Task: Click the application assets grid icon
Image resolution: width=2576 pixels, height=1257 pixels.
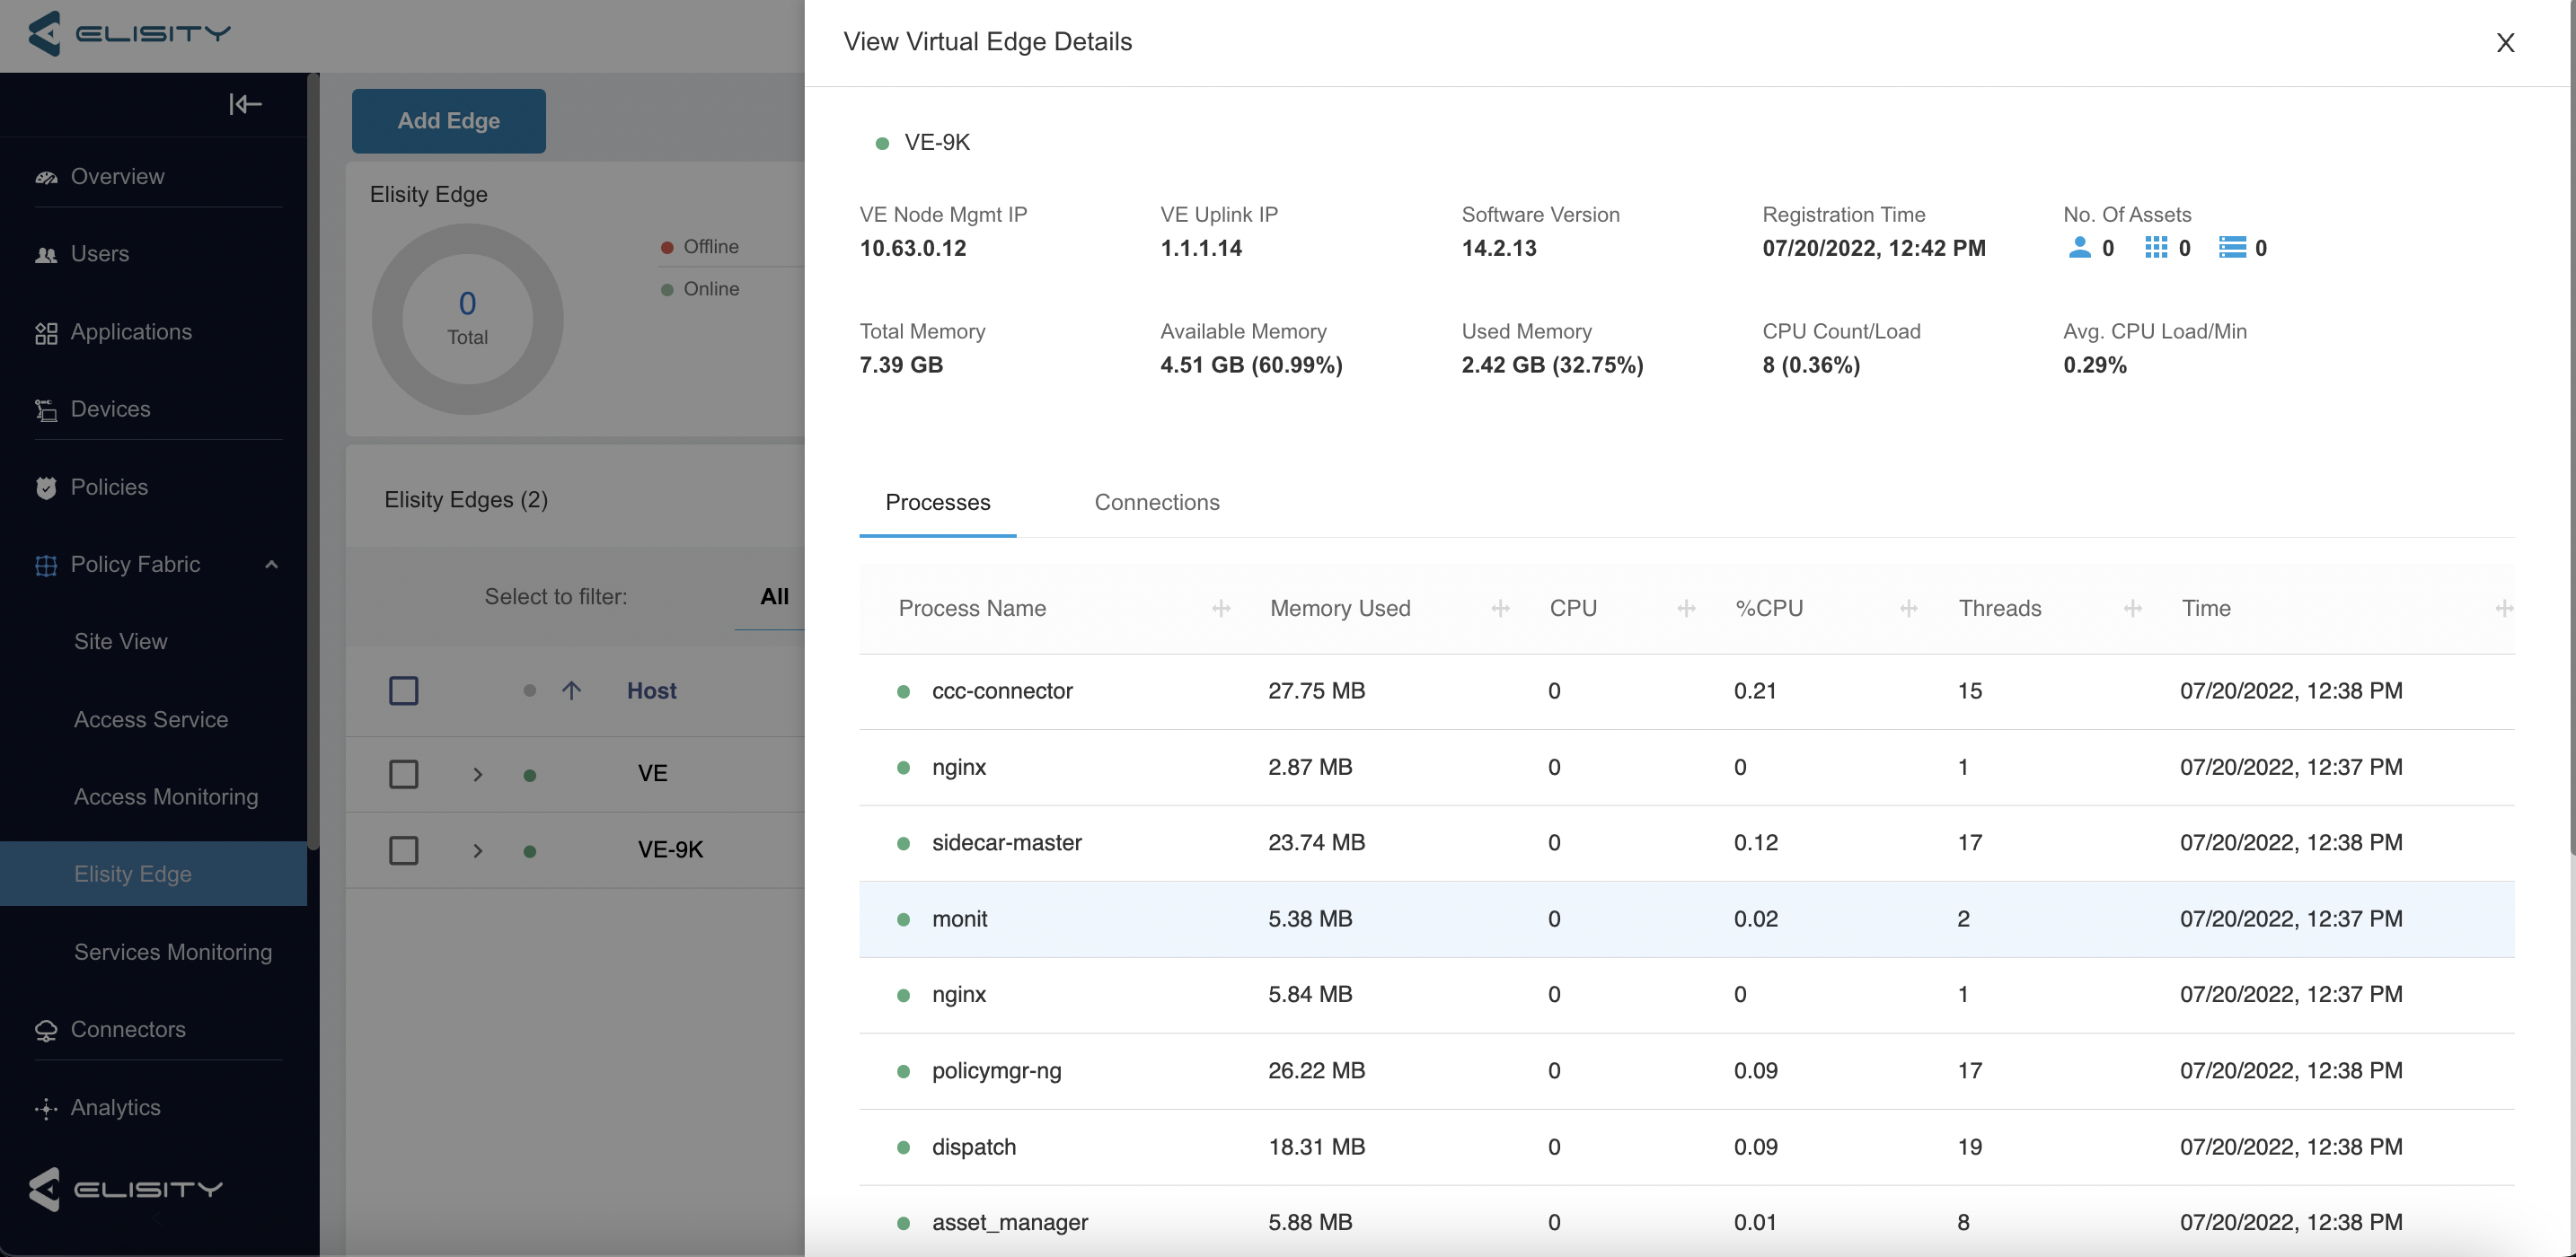Action: 2156,247
